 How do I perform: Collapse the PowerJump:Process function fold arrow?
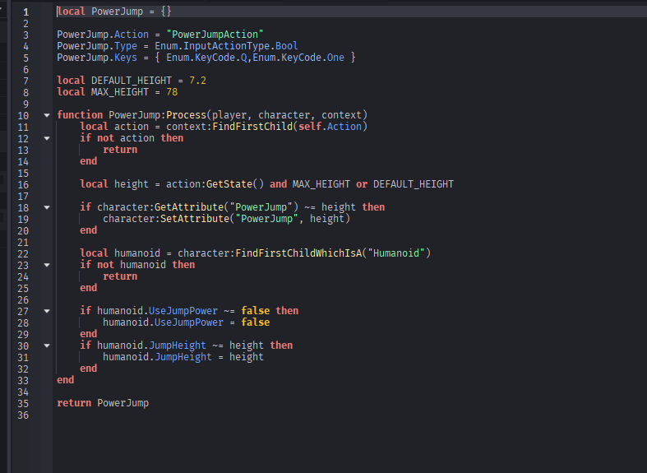point(47,115)
